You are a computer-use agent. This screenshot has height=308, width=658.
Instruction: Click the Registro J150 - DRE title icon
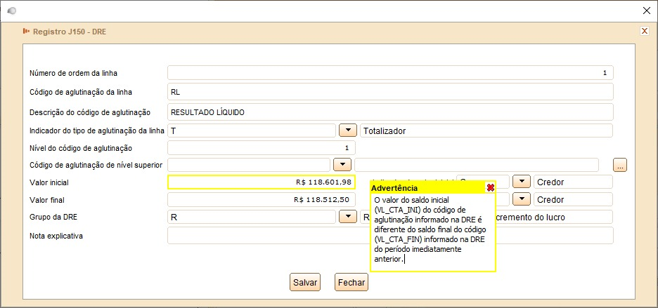point(27,31)
